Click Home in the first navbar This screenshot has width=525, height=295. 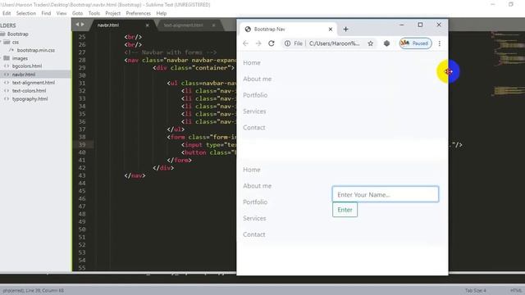(252, 62)
